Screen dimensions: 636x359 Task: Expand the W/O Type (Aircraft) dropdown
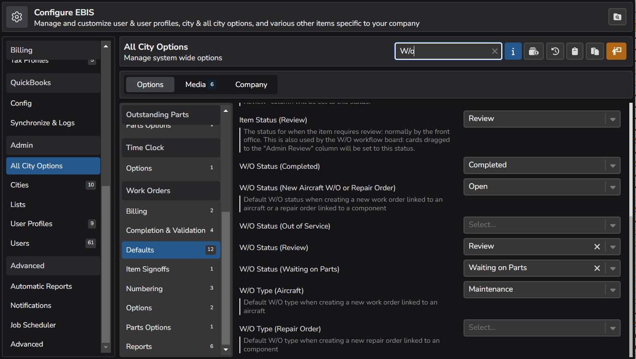[x=613, y=290]
